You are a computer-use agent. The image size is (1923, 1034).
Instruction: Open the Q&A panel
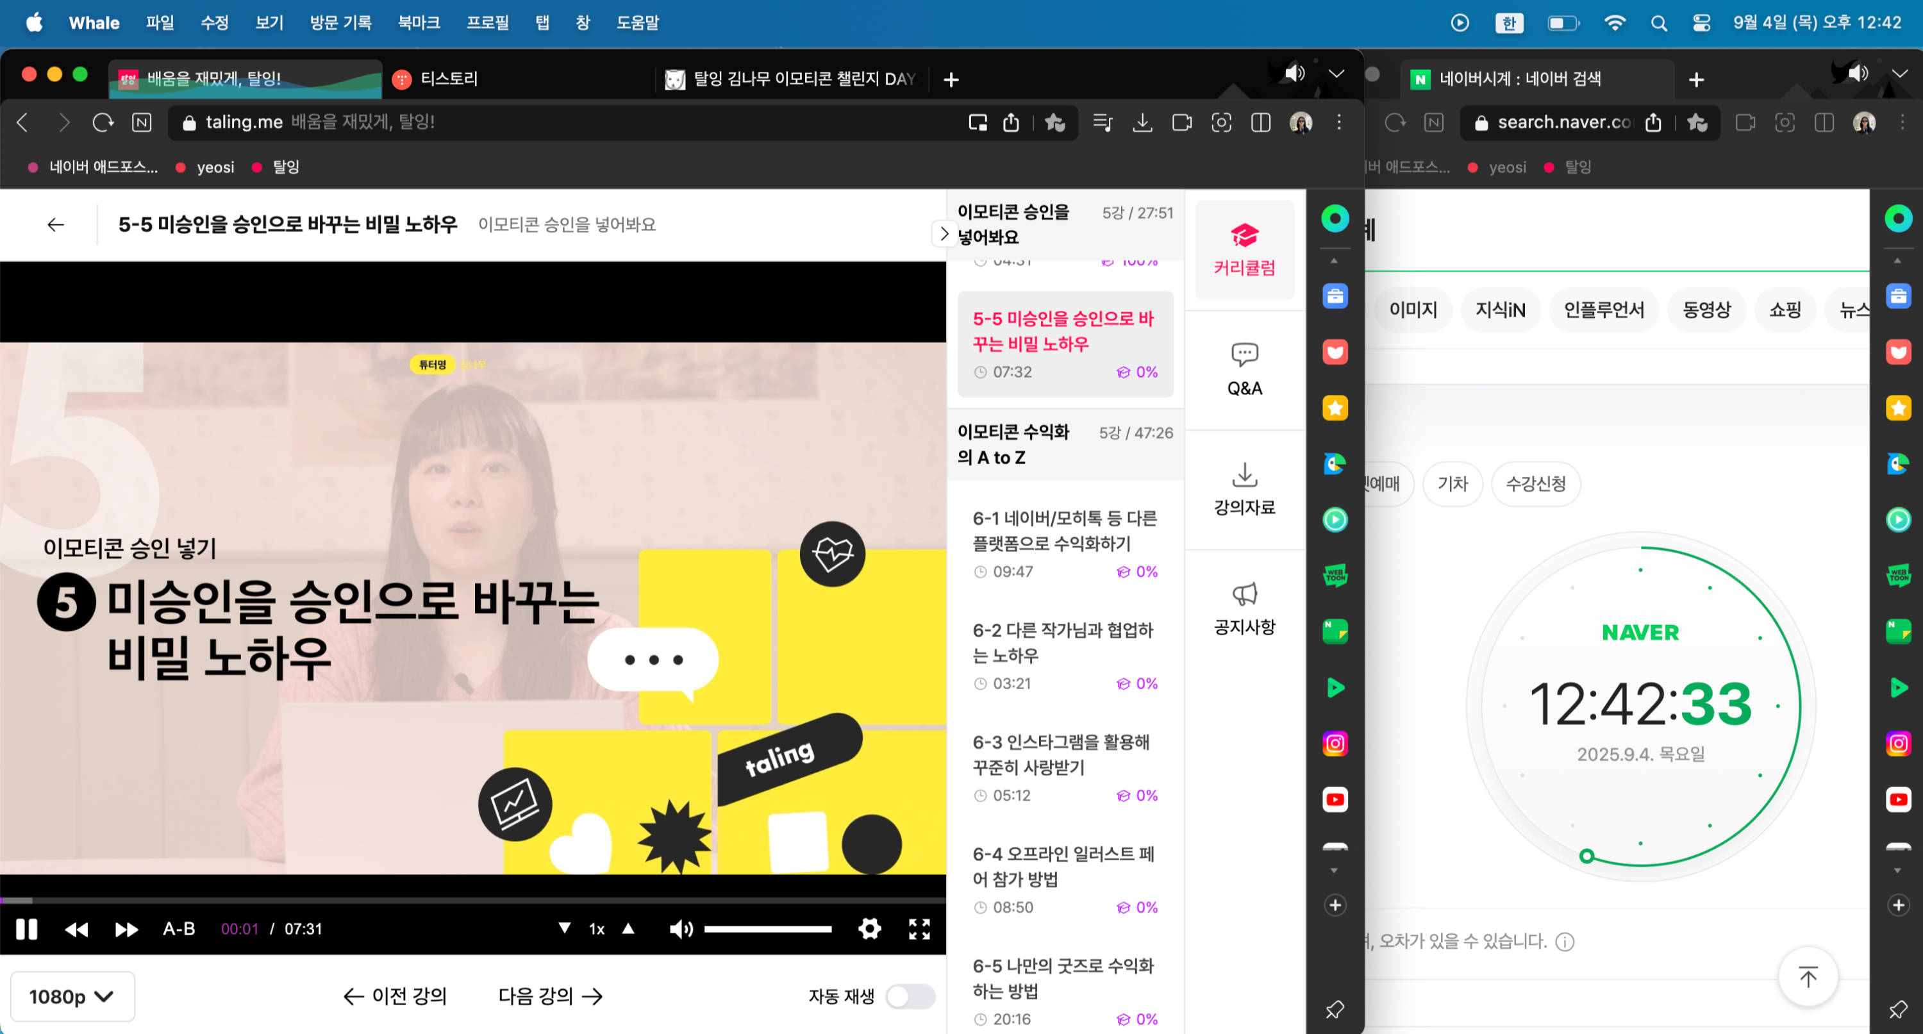[1244, 369]
